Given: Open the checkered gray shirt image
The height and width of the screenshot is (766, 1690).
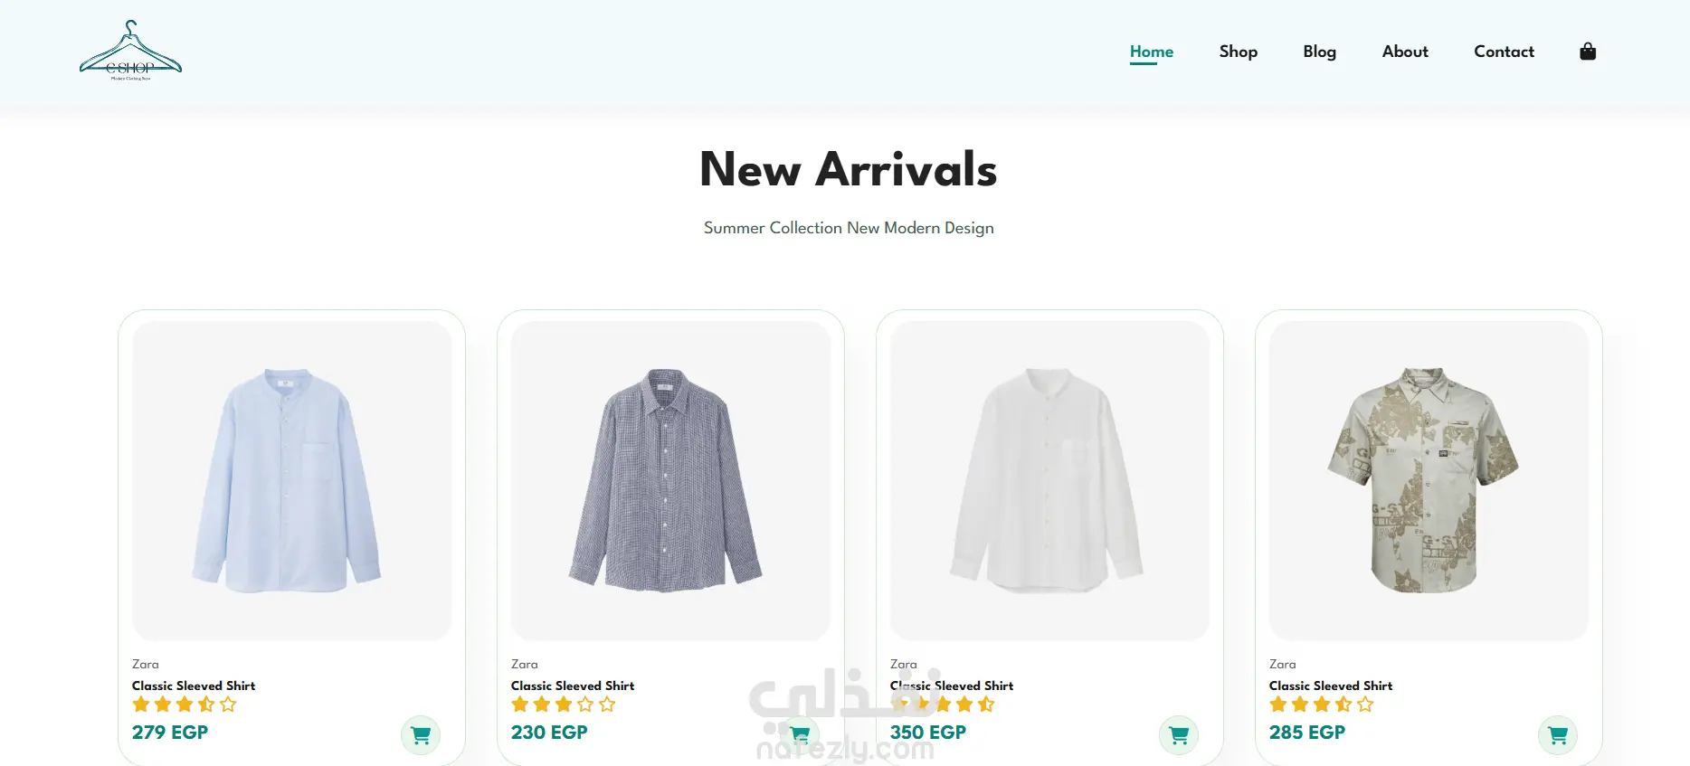Looking at the screenshot, I should (x=671, y=481).
